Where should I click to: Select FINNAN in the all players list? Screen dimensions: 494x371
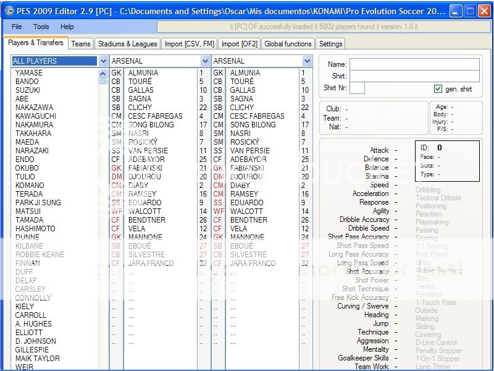point(27,263)
